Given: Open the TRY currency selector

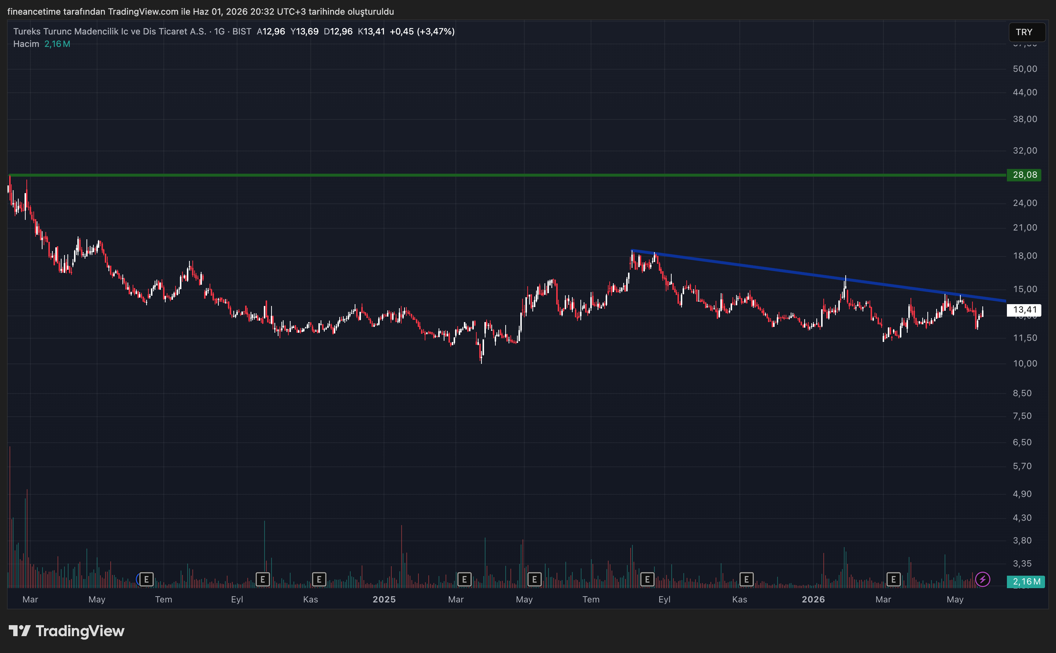Looking at the screenshot, I should pos(1027,32).
